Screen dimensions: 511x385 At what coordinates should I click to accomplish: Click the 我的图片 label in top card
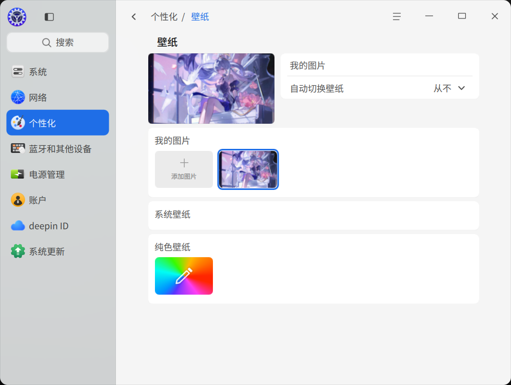coord(307,66)
